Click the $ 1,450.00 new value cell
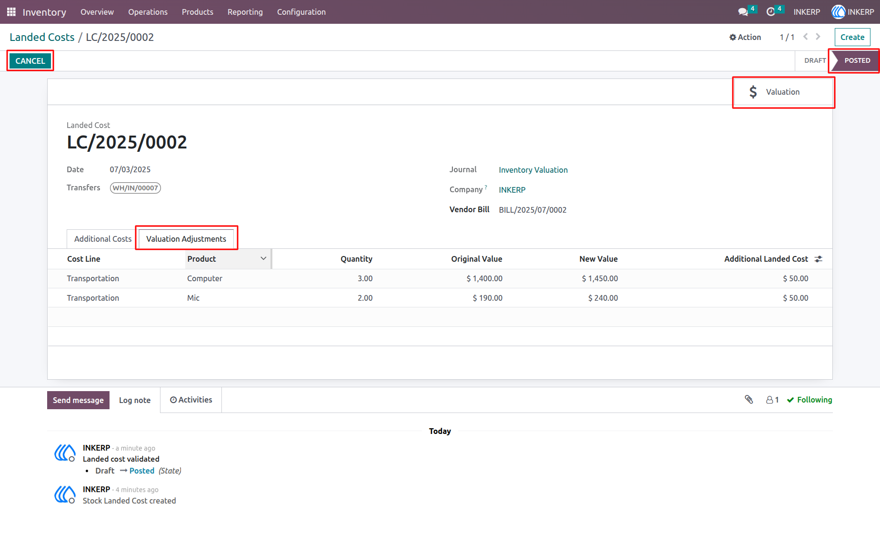Viewport: 880px width, 541px height. click(600, 278)
